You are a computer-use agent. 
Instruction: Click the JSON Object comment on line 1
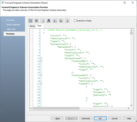coord(73,30)
